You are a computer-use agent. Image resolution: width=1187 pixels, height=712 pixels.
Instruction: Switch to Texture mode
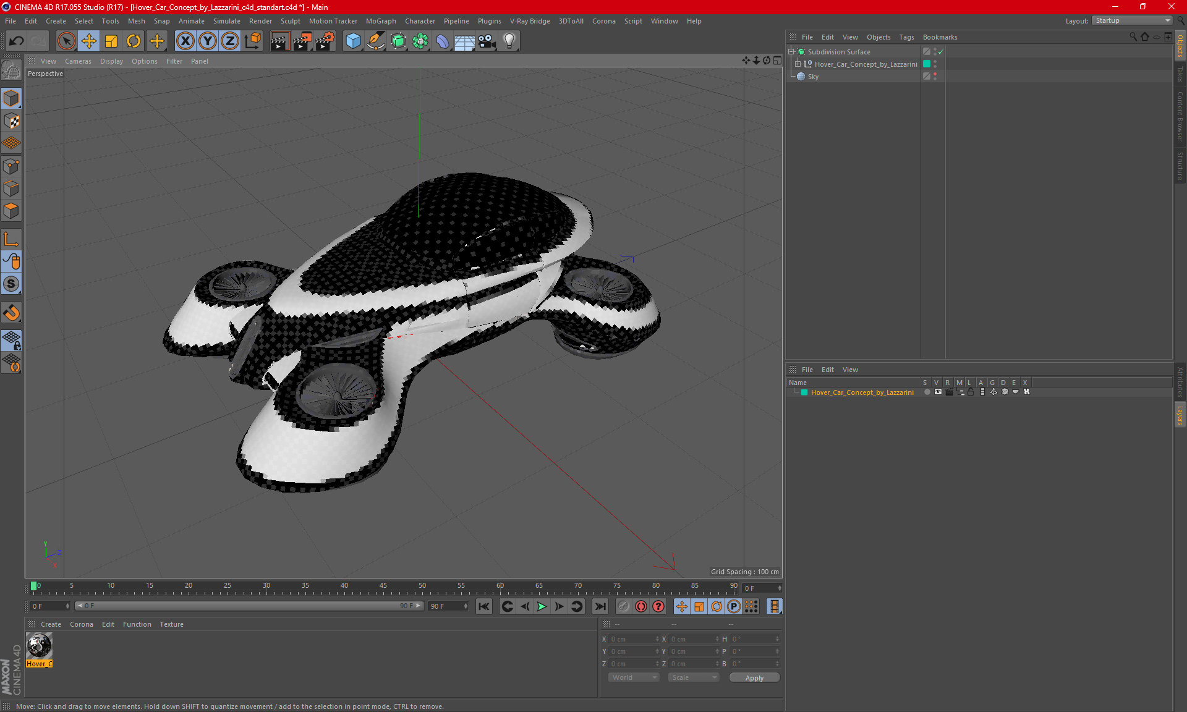tap(11, 121)
